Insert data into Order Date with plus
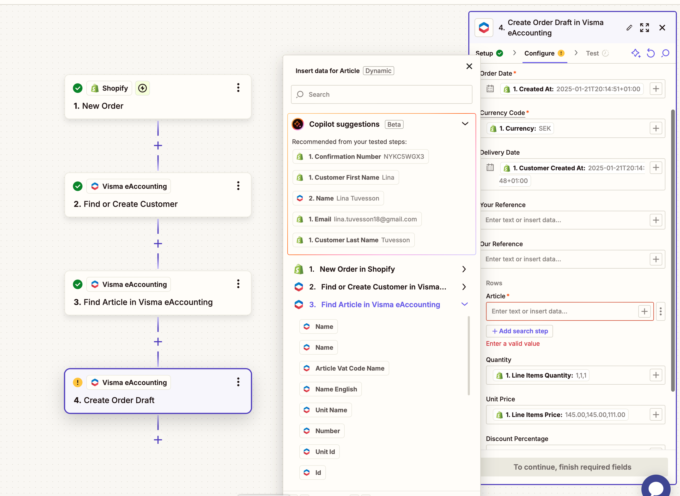The width and height of the screenshot is (680, 496). (656, 89)
